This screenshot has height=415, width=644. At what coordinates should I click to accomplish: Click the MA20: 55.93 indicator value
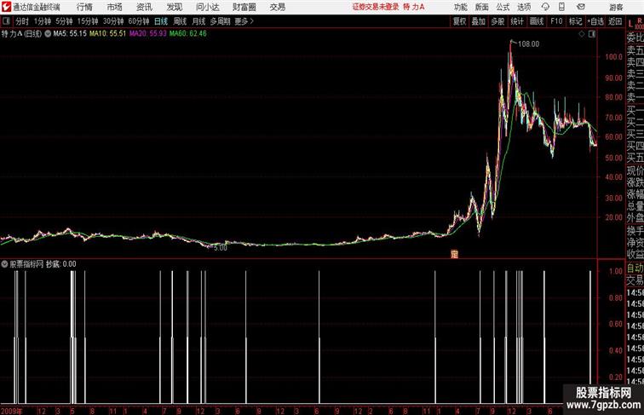(x=148, y=34)
